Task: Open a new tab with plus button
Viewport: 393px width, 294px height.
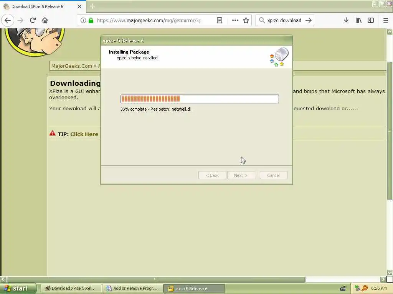Action: pyautogui.click(x=92, y=6)
